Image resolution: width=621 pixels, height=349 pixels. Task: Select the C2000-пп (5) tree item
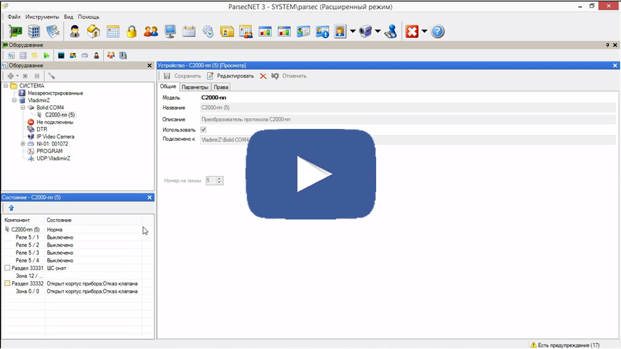point(60,115)
